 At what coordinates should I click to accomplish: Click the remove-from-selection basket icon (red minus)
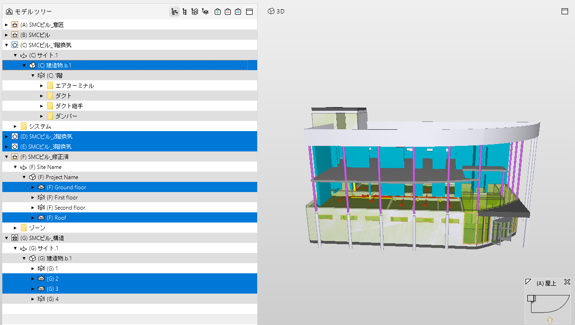pyautogui.click(x=228, y=12)
